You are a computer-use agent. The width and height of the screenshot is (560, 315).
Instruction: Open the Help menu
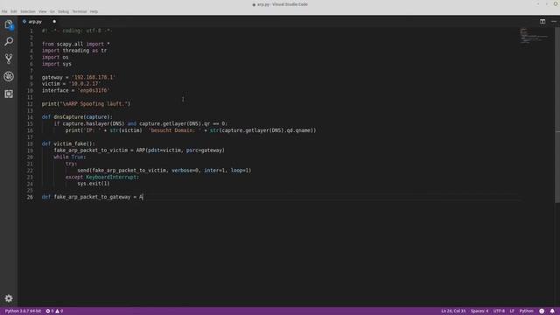(x=94, y=11)
